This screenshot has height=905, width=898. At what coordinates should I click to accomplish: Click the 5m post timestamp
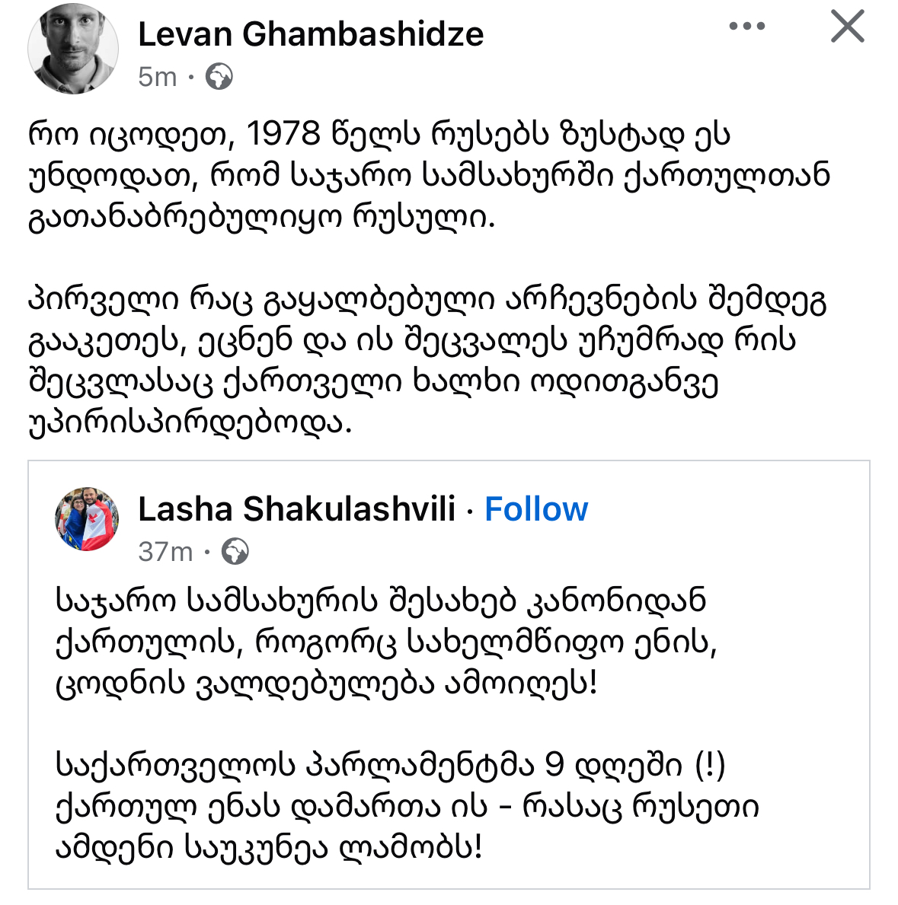point(157,77)
